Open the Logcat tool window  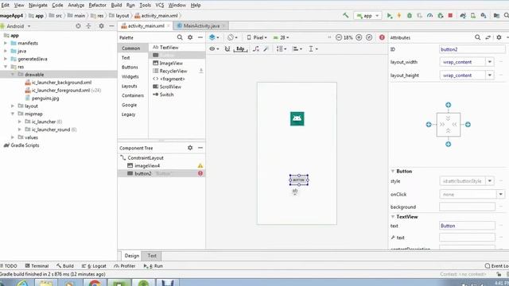pos(94,266)
